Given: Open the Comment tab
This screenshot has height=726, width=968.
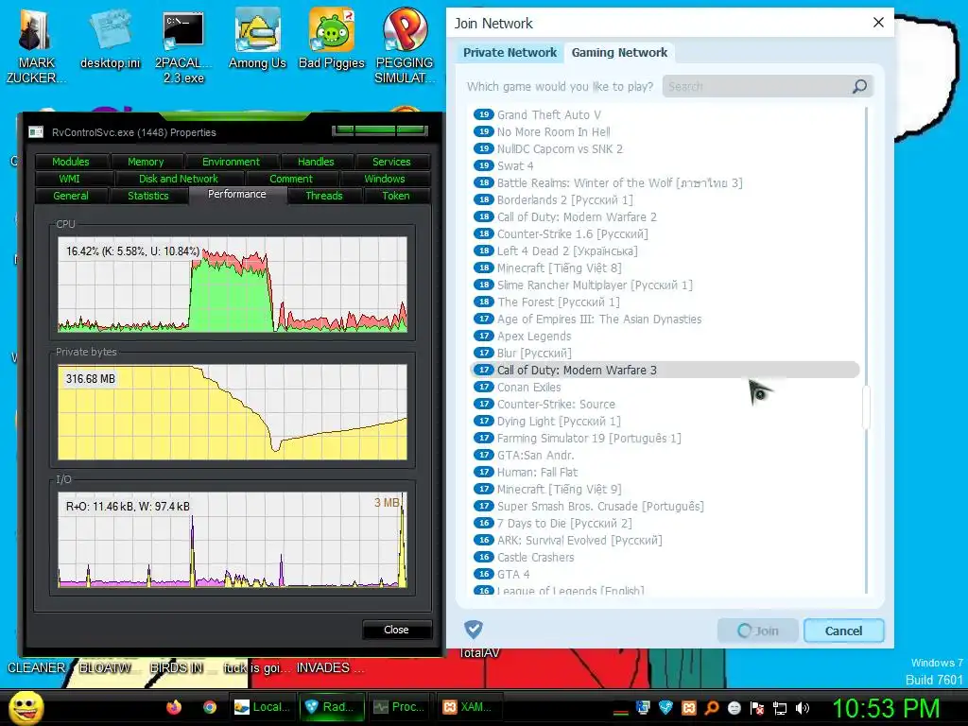Looking at the screenshot, I should (x=291, y=179).
